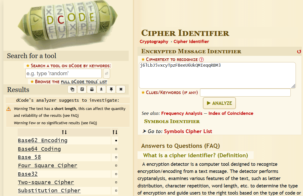Click the 'Answers to Questions (FAQ)' heading

[x=181, y=146]
